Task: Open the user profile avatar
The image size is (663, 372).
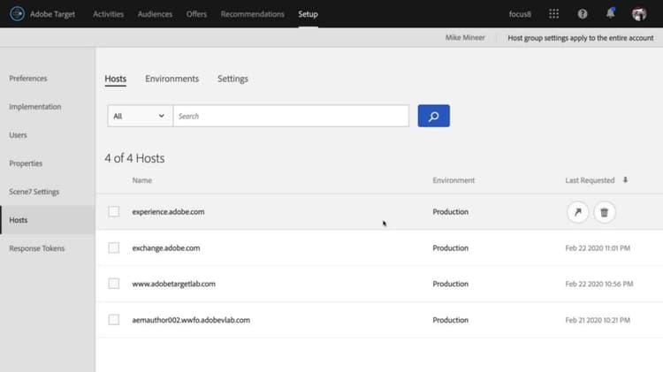Action: coord(639,14)
